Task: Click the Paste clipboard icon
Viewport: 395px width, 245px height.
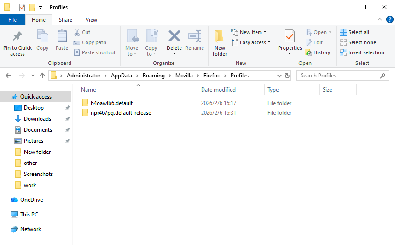Action: pos(62,36)
